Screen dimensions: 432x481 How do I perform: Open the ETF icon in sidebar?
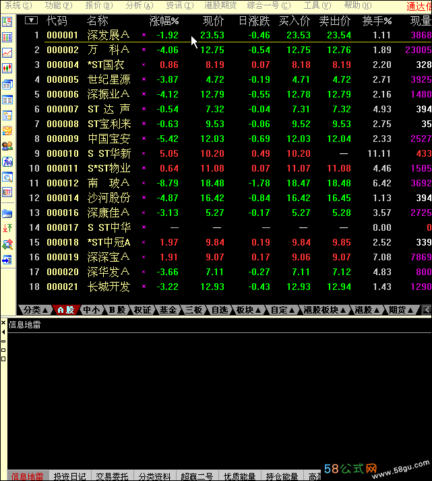pos(7,192)
